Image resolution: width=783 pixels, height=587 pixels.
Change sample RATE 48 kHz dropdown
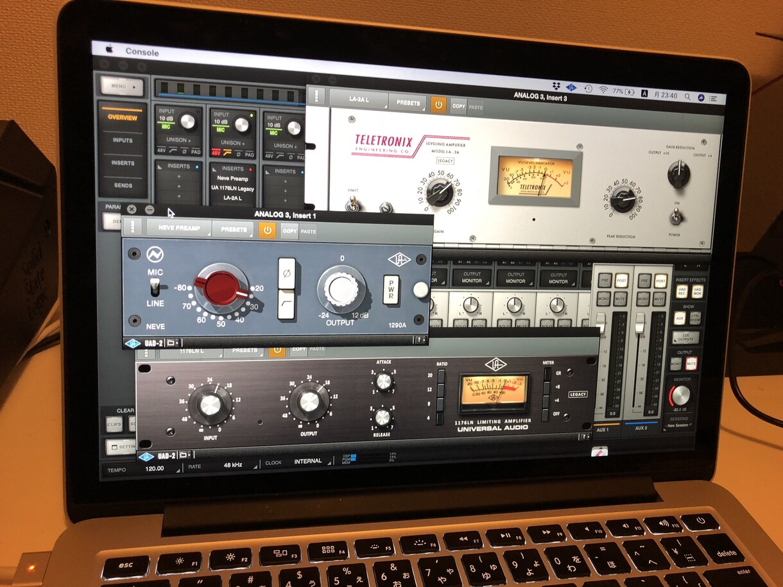pos(232,464)
